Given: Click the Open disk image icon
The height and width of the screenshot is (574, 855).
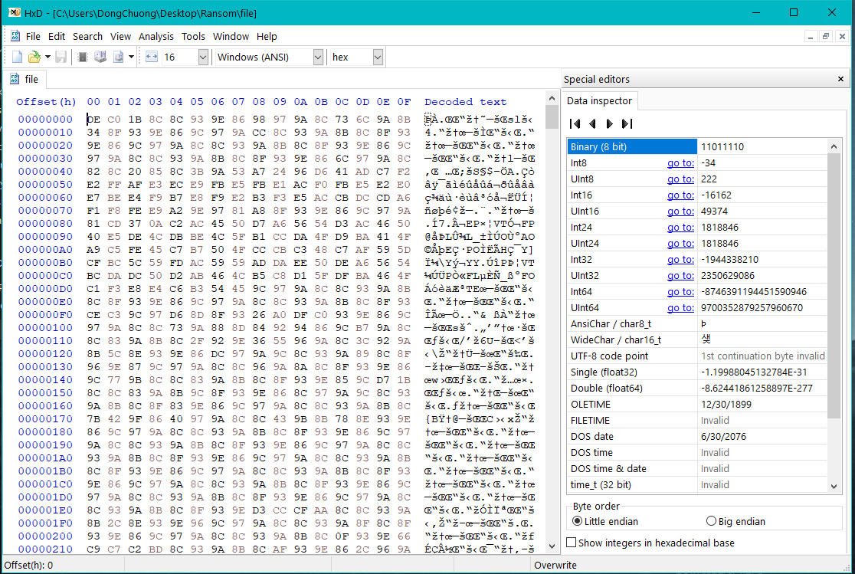Looking at the screenshot, I should click(x=118, y=57).
